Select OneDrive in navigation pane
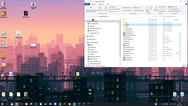 coord(91,36)
